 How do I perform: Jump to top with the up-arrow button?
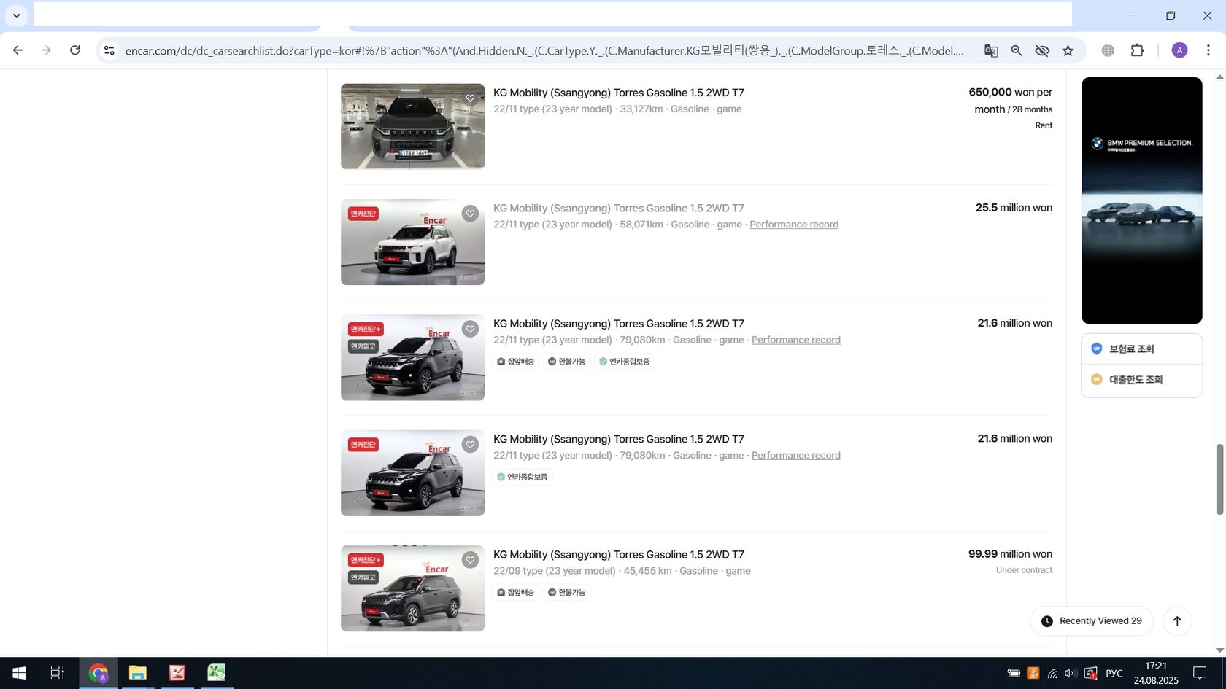click(x=1177, y=621)
